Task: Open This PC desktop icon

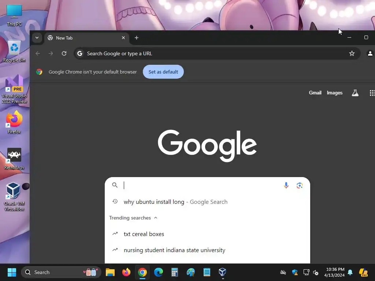Action: tap(14, 15)
